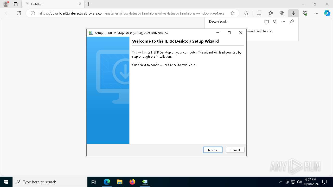Minimize the IBKR Setup wizard window

(218, 33)
